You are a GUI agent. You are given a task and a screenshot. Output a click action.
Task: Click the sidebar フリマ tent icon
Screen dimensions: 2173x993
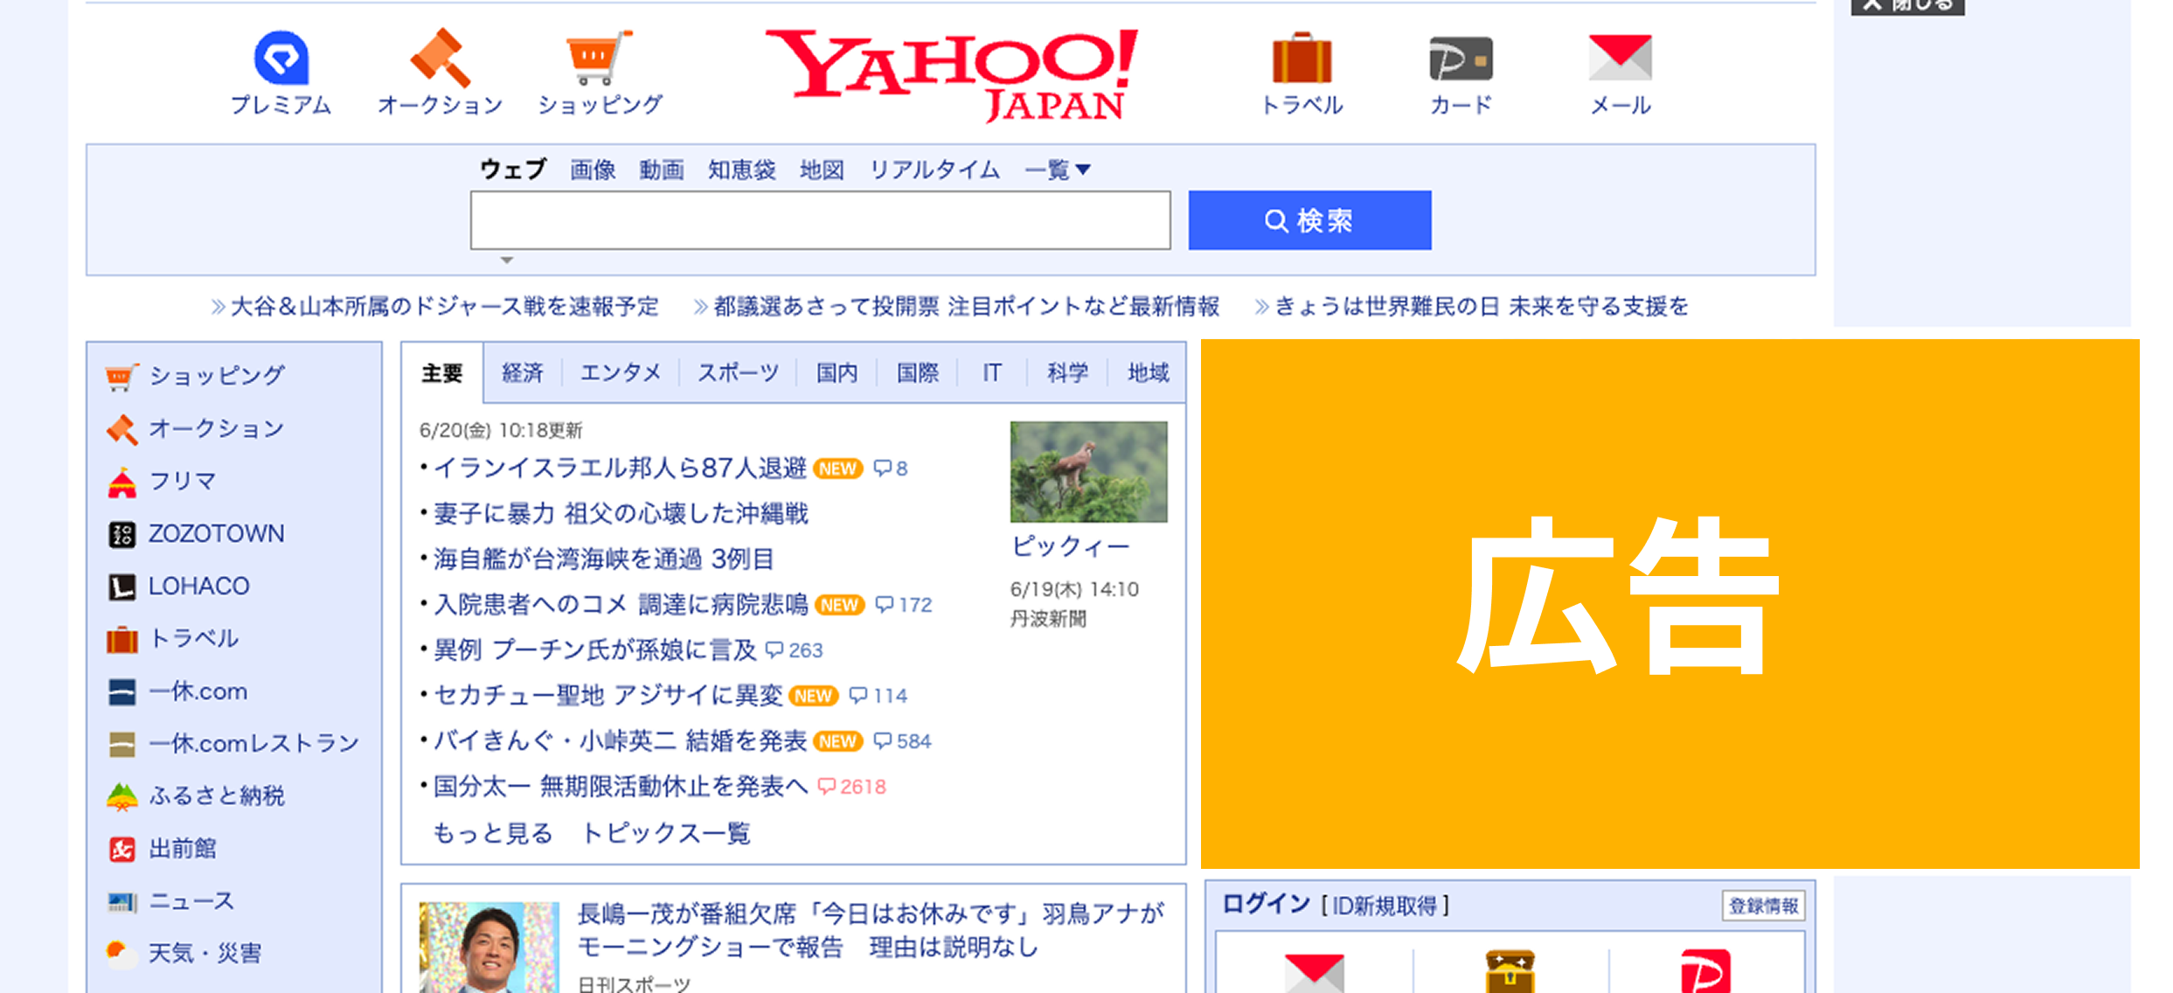[121, 482]
